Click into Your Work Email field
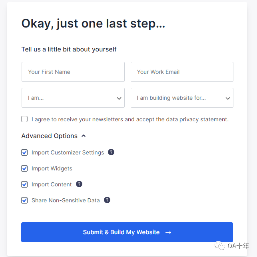Image resolution: width=257 pixels, height=257 pixels. pyautogui.click(x=182, y=72)
